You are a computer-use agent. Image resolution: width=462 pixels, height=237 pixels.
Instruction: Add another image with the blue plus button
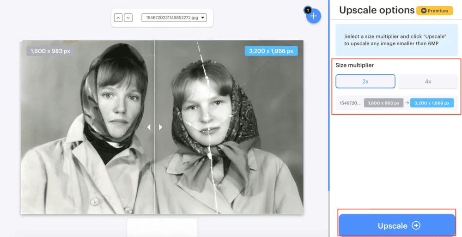314,16
